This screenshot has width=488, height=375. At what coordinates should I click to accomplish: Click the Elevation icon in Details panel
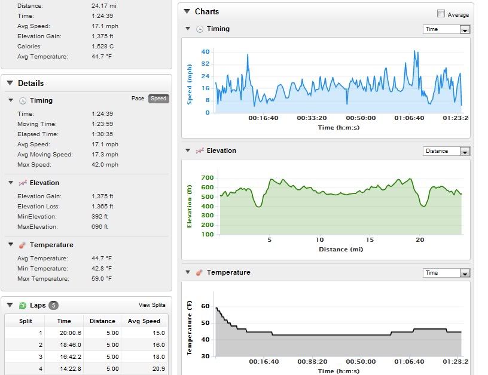click(23, 183)
